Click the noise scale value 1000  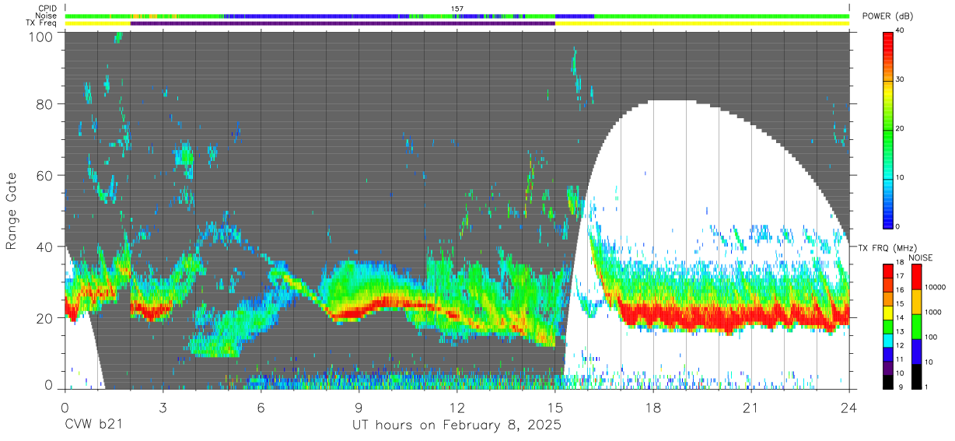tap(932, 312)
